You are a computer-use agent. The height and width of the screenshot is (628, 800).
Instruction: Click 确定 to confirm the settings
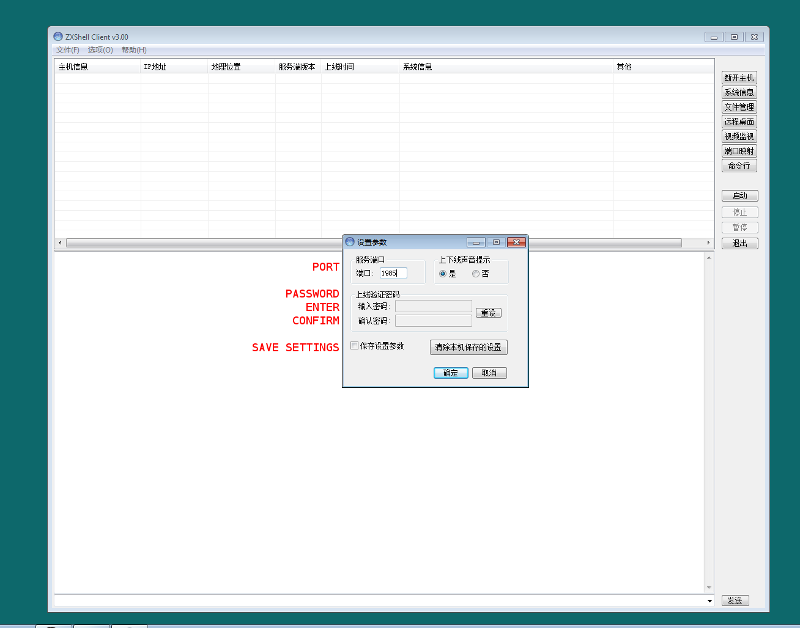[451, 373]
